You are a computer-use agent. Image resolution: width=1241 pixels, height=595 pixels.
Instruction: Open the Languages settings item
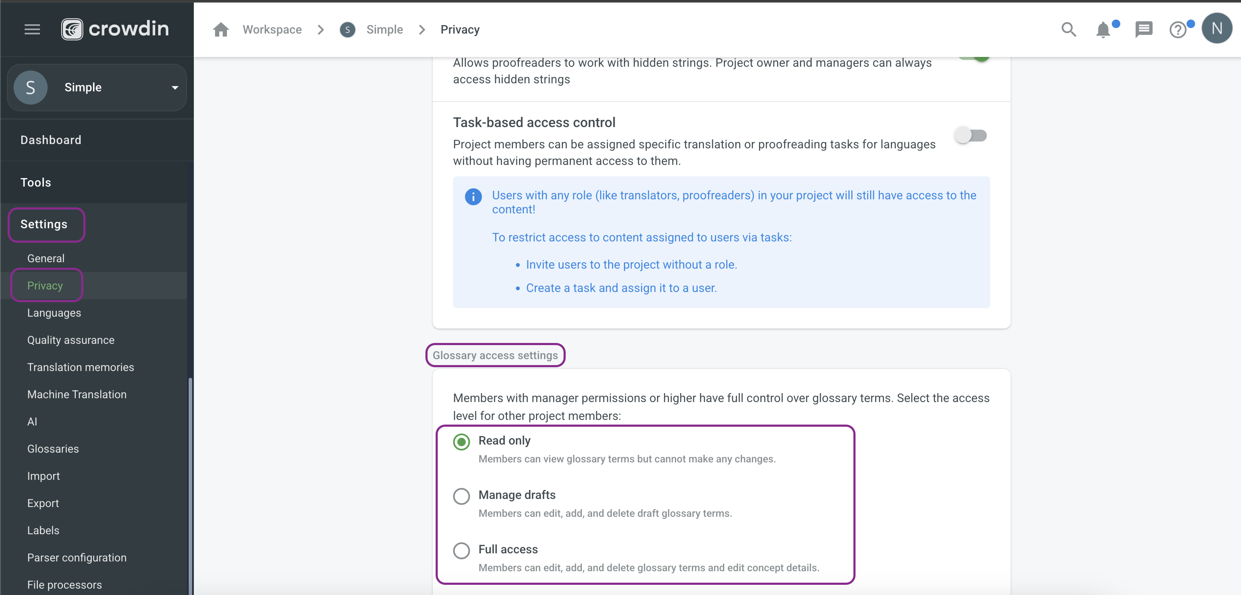pos(54,313)
